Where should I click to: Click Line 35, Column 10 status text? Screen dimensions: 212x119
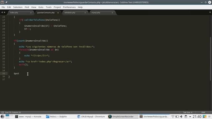[13, 112]
